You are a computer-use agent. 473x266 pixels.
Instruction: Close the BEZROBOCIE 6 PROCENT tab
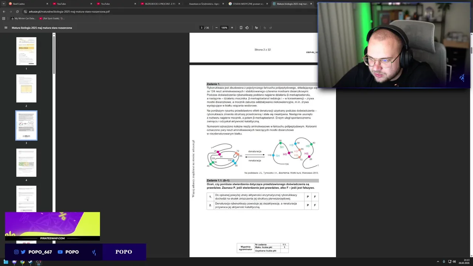click(179, 4)
